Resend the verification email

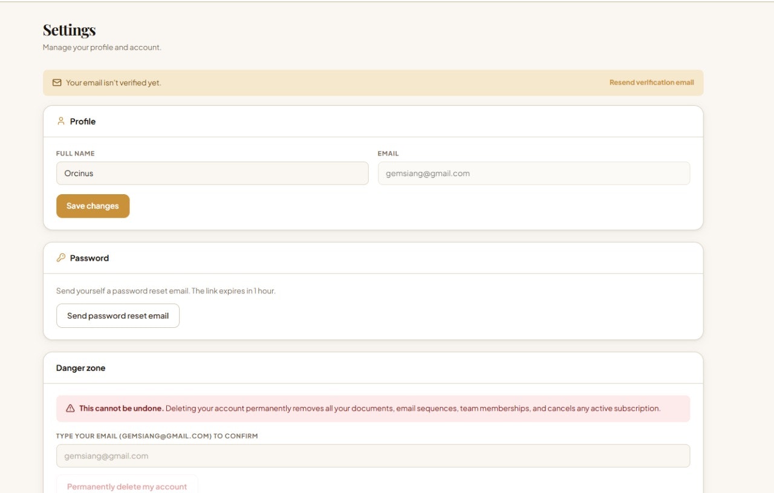[651, 82]
